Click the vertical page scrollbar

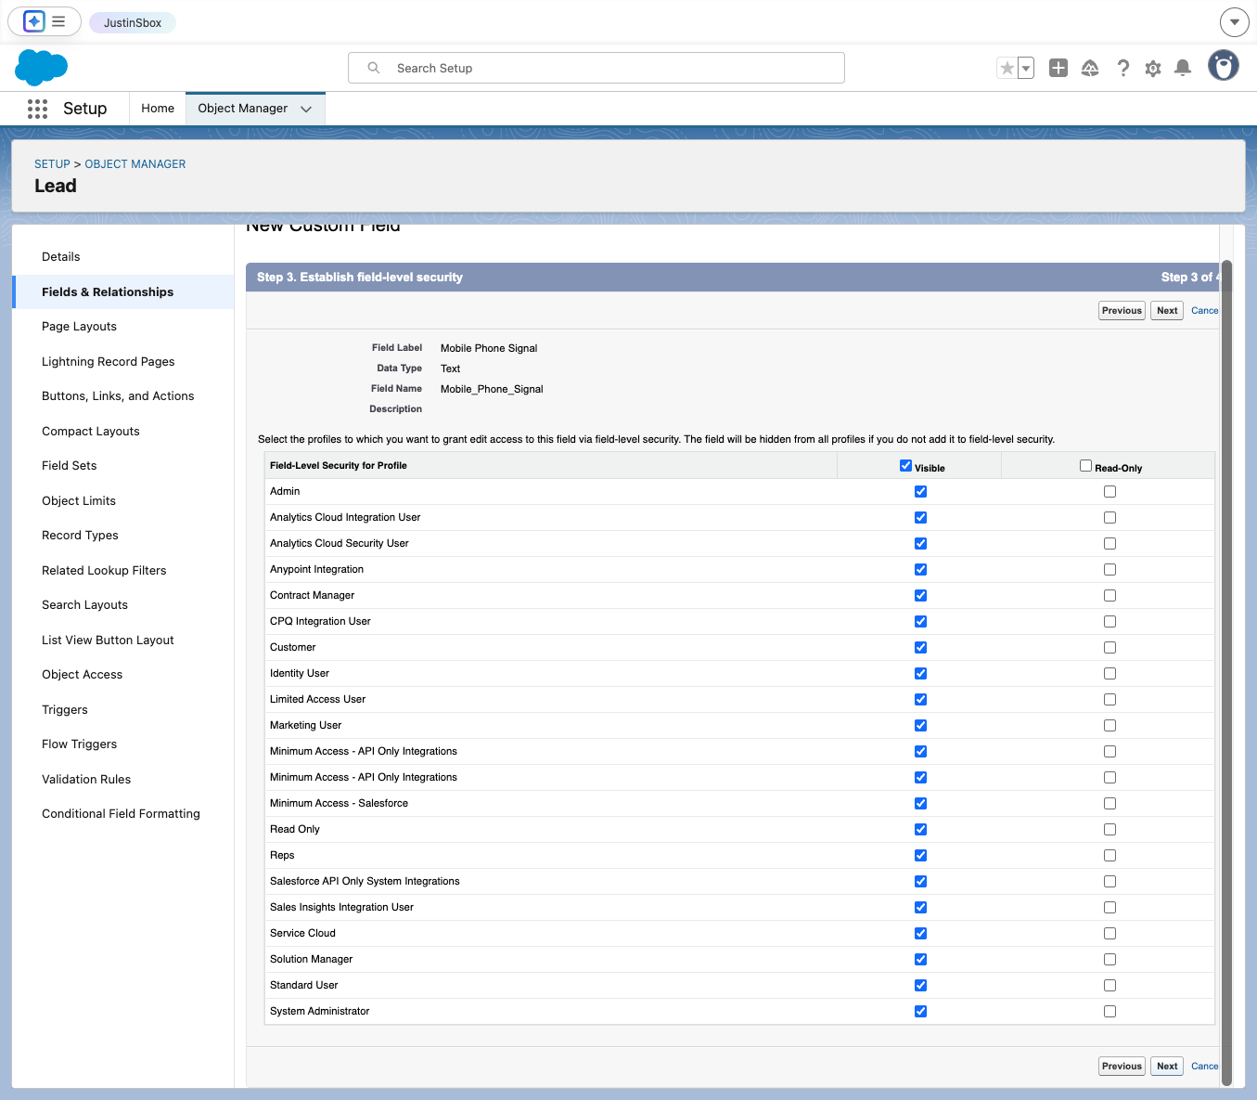click(1226, 673)
